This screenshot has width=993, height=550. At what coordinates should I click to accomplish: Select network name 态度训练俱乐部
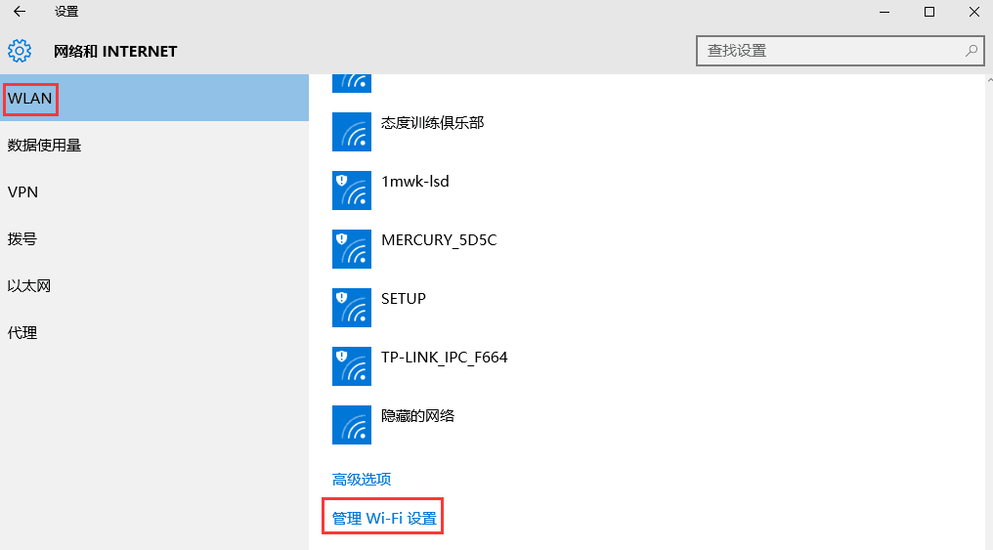[433, 123]
